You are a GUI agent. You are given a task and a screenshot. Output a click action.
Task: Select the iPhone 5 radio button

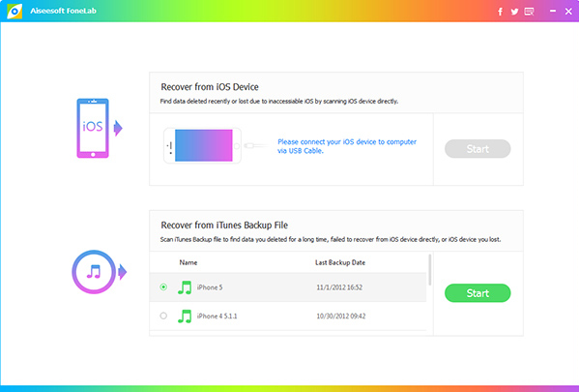point(163,286)
